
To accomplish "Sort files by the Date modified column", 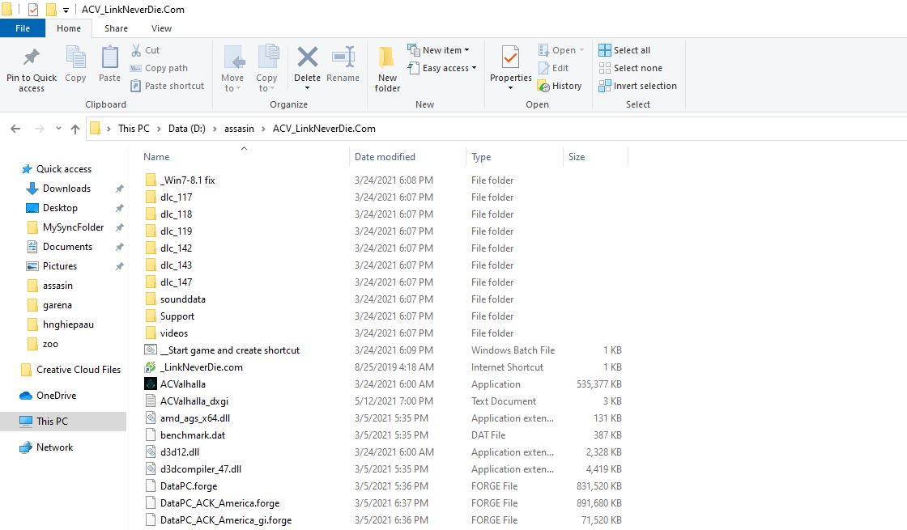I will pyautogui.click(x=385, y=157).
